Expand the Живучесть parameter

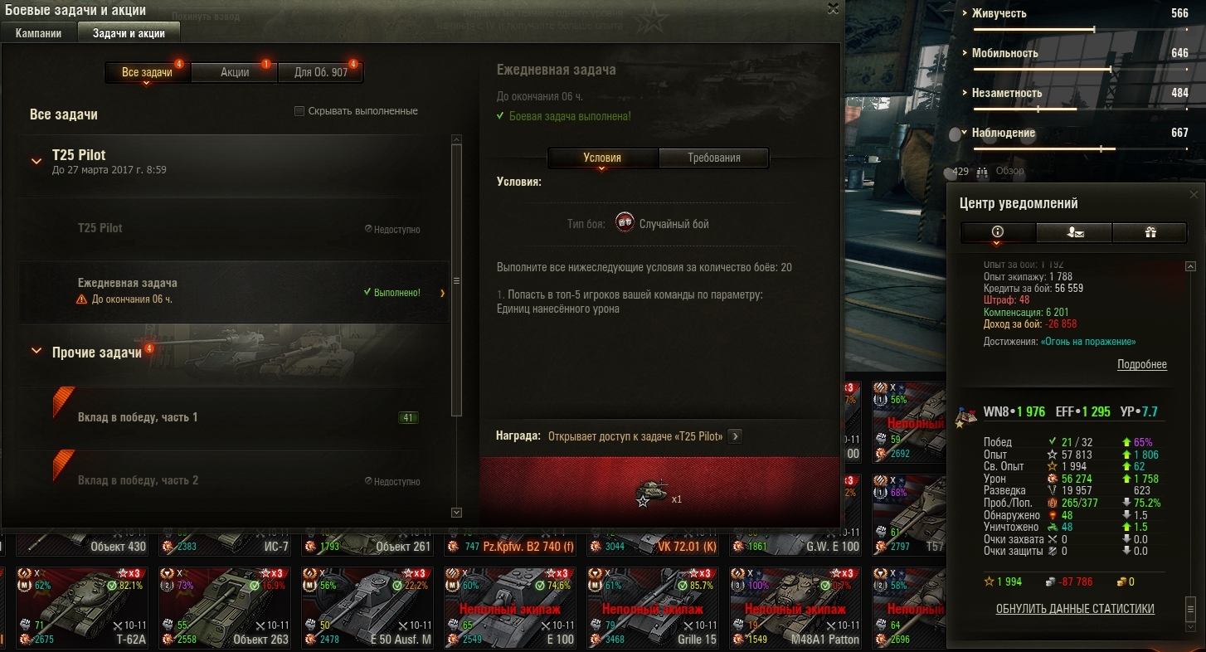(965, 13)
